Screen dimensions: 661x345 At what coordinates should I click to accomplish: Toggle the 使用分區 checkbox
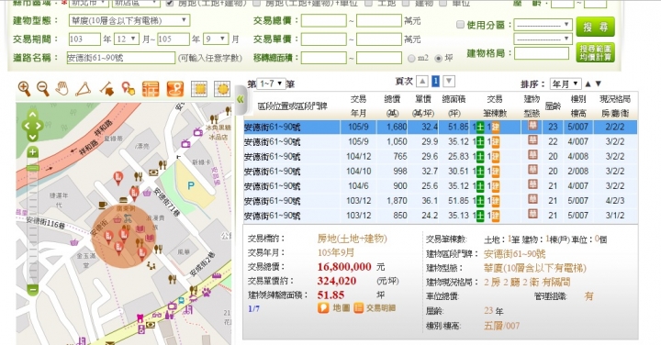point(460,25)
